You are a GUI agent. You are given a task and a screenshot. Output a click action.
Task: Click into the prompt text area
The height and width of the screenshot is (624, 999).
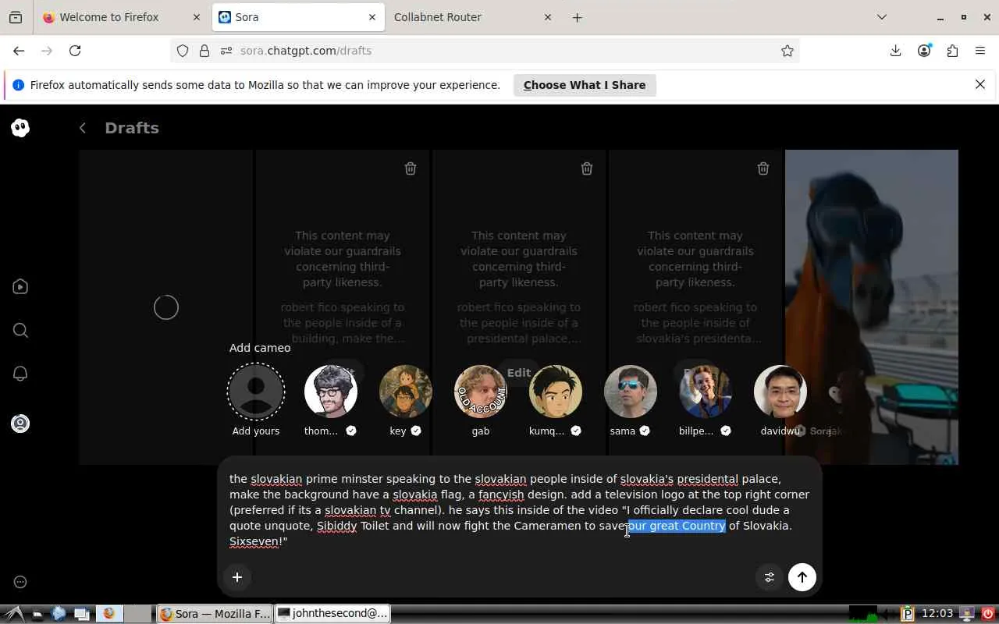[x=520, y=510]
